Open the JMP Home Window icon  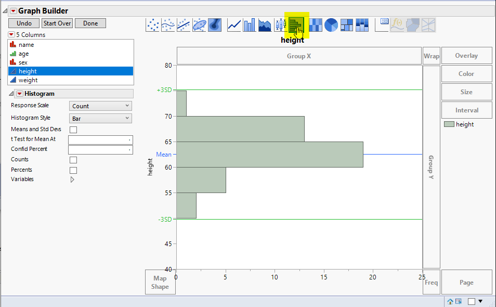(x=450, y=301)
